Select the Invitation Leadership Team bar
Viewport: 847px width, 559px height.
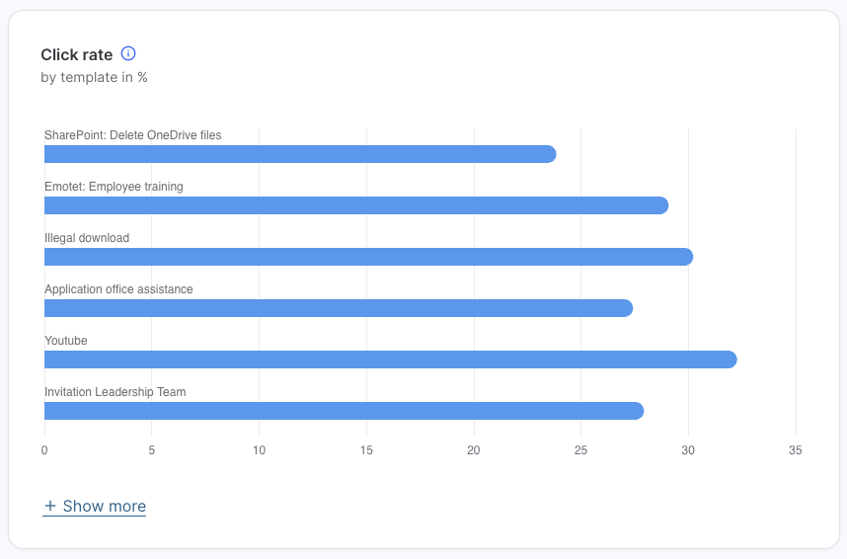(344, 411)
